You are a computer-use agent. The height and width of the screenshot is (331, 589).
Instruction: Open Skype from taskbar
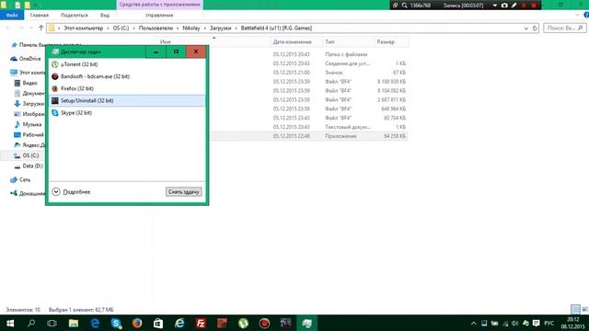click(116, 323)
